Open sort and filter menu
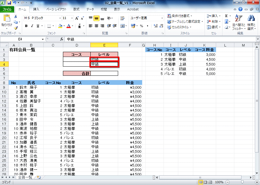 pos(239,22)
